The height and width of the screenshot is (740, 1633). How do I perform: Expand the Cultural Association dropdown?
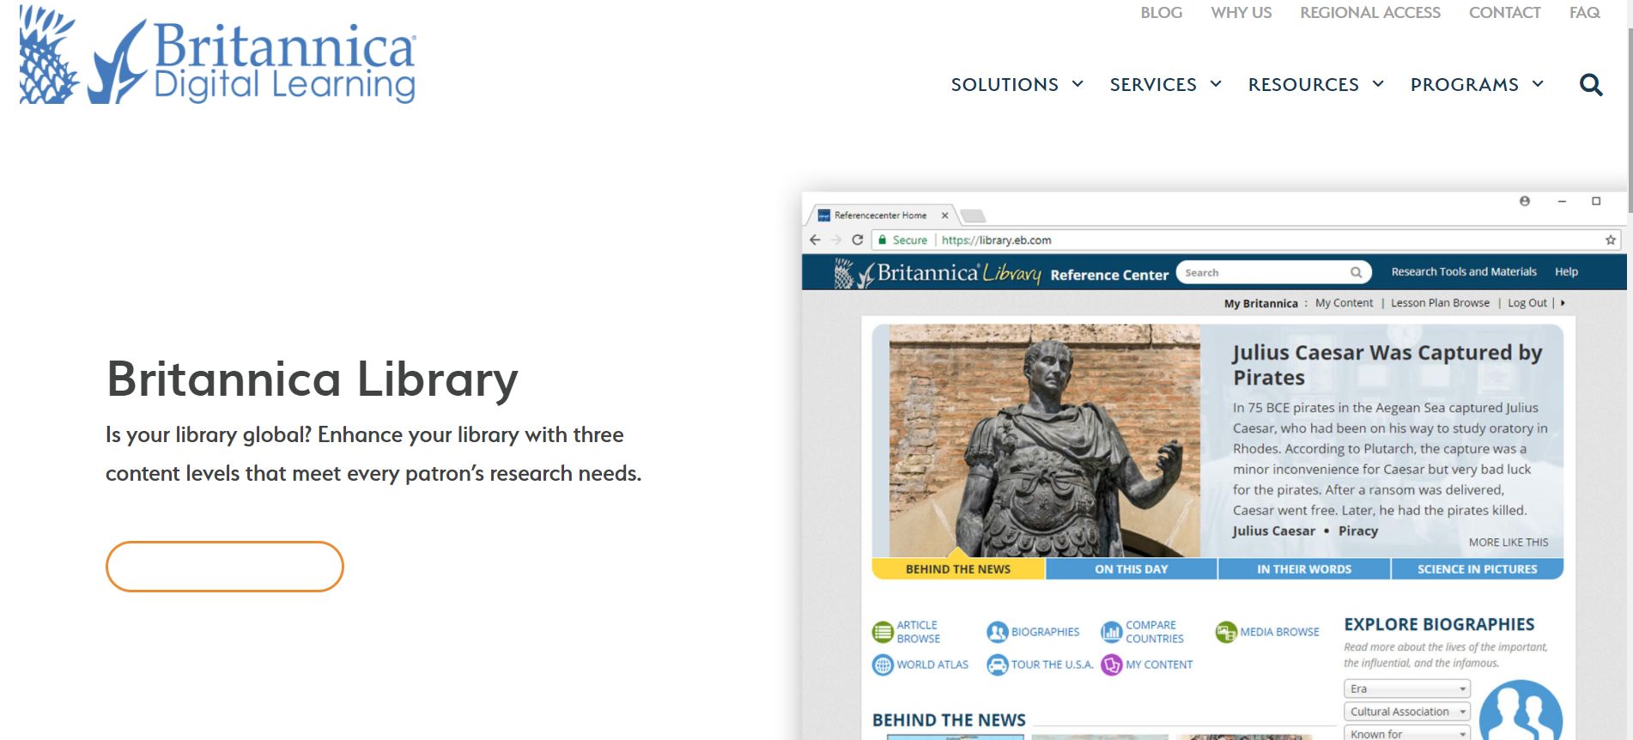click(1407, 712)
